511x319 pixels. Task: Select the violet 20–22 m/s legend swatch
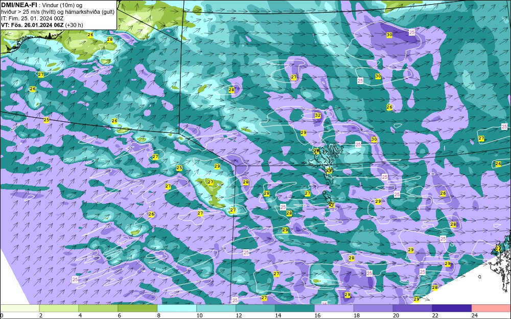click(412, 308)
